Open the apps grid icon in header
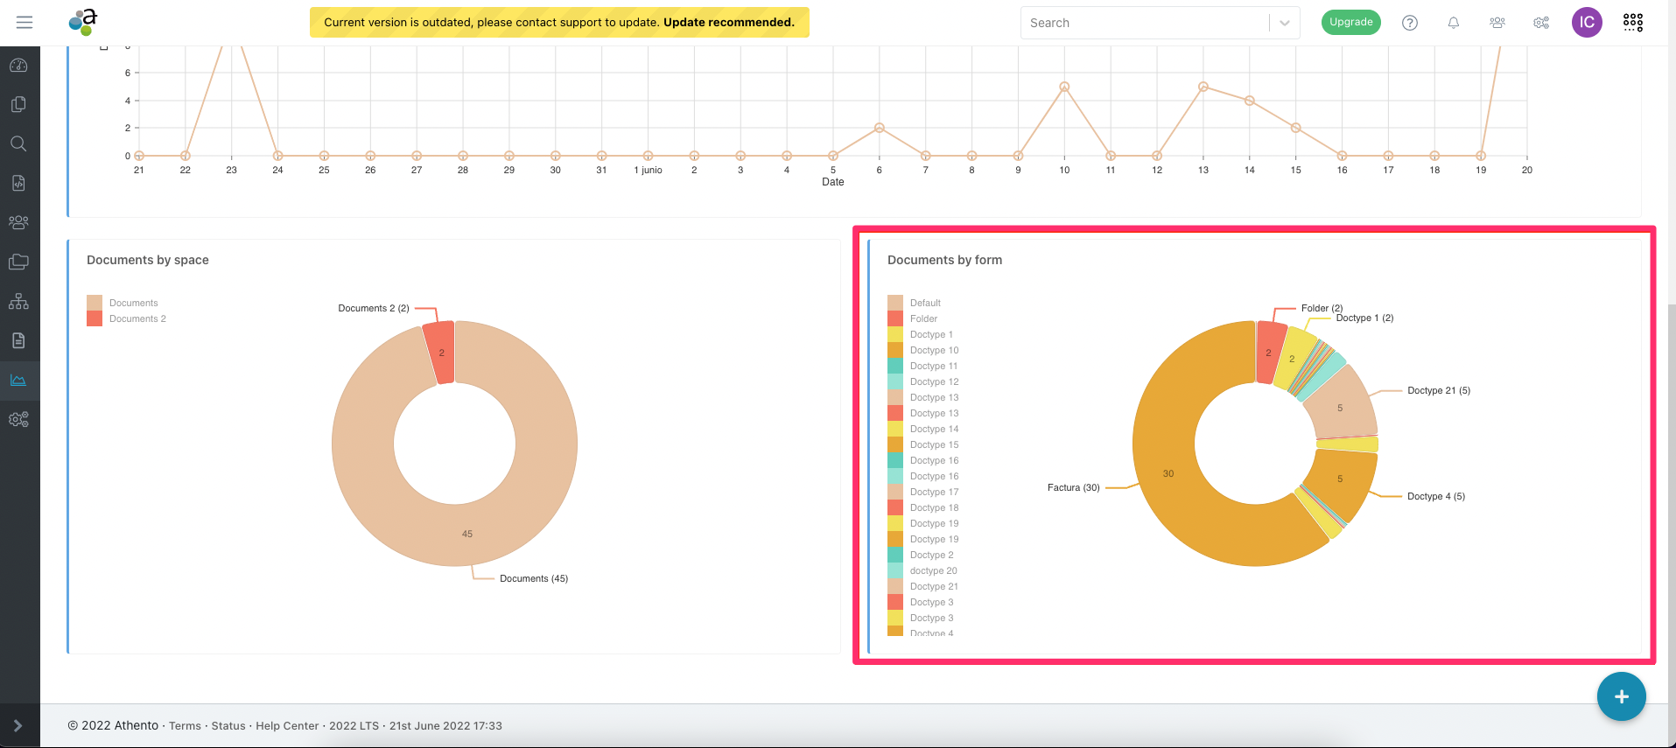The image size is (1676, 748). click(1632, 23)
